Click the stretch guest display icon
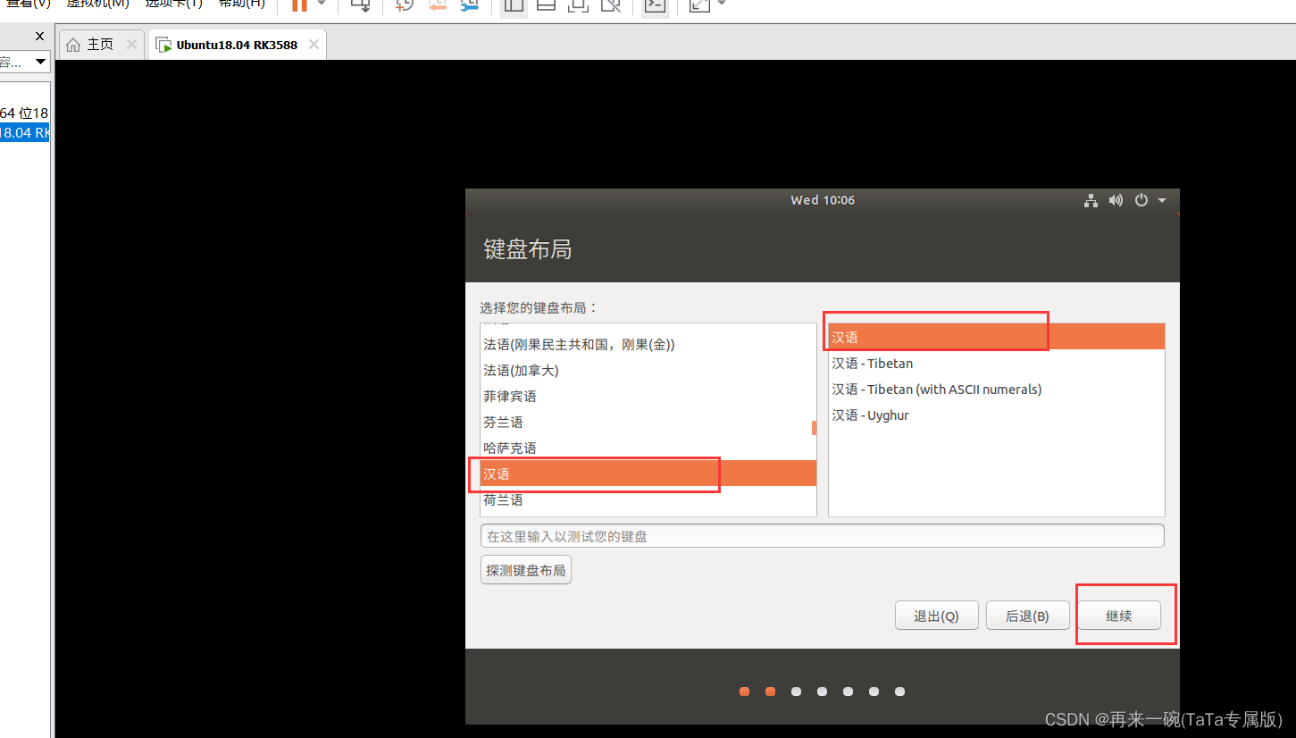Viewport: 1296px width, 738px height. [x=700, y=5]
